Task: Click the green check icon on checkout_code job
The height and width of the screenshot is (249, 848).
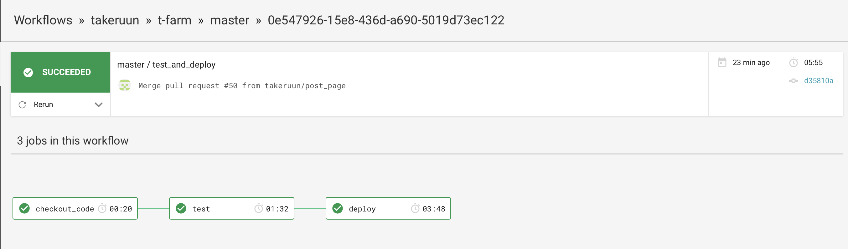Action: (x=25, y=208)
